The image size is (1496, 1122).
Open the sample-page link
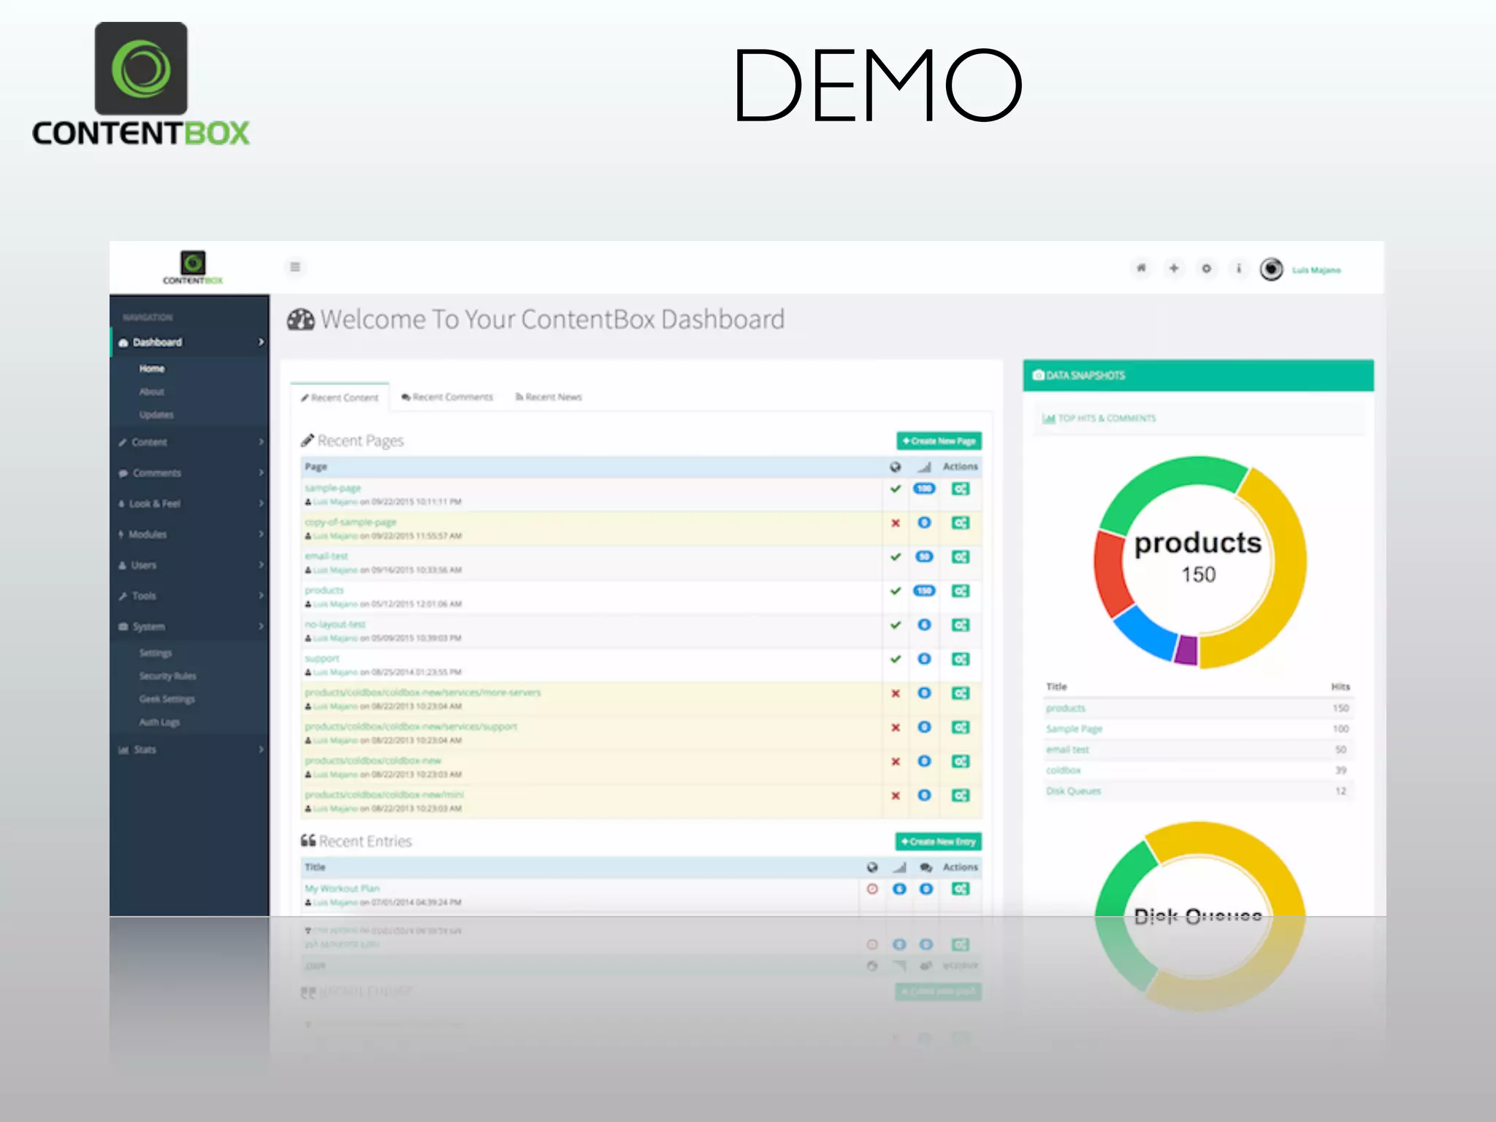click(x=332, y=488)
